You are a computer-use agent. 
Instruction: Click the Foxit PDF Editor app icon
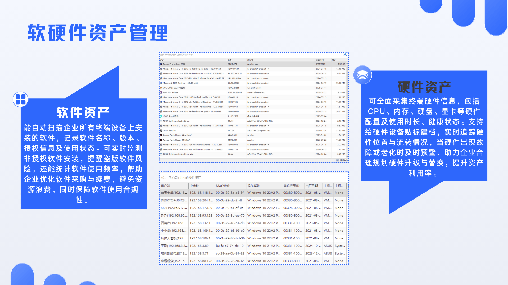161,93
